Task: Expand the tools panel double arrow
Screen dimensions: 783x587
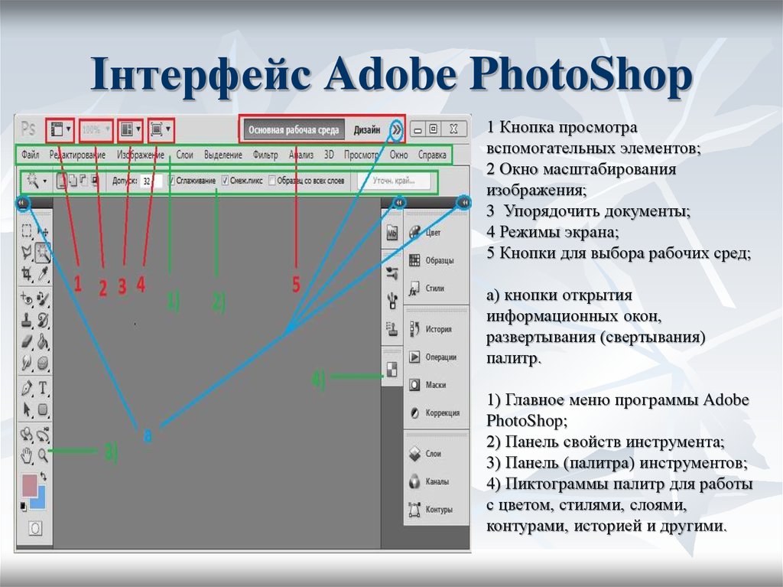Action: point(22,203)
